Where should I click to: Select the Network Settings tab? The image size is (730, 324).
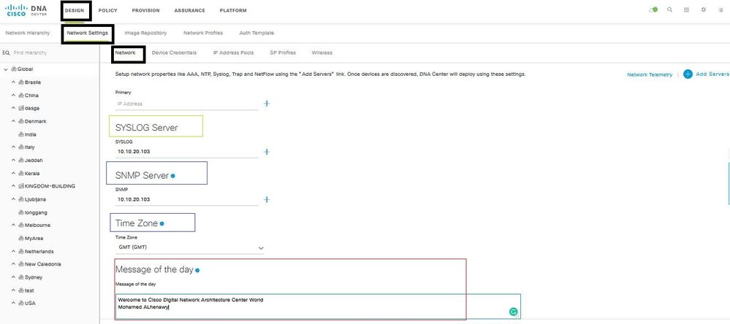(x=88, y=33)
